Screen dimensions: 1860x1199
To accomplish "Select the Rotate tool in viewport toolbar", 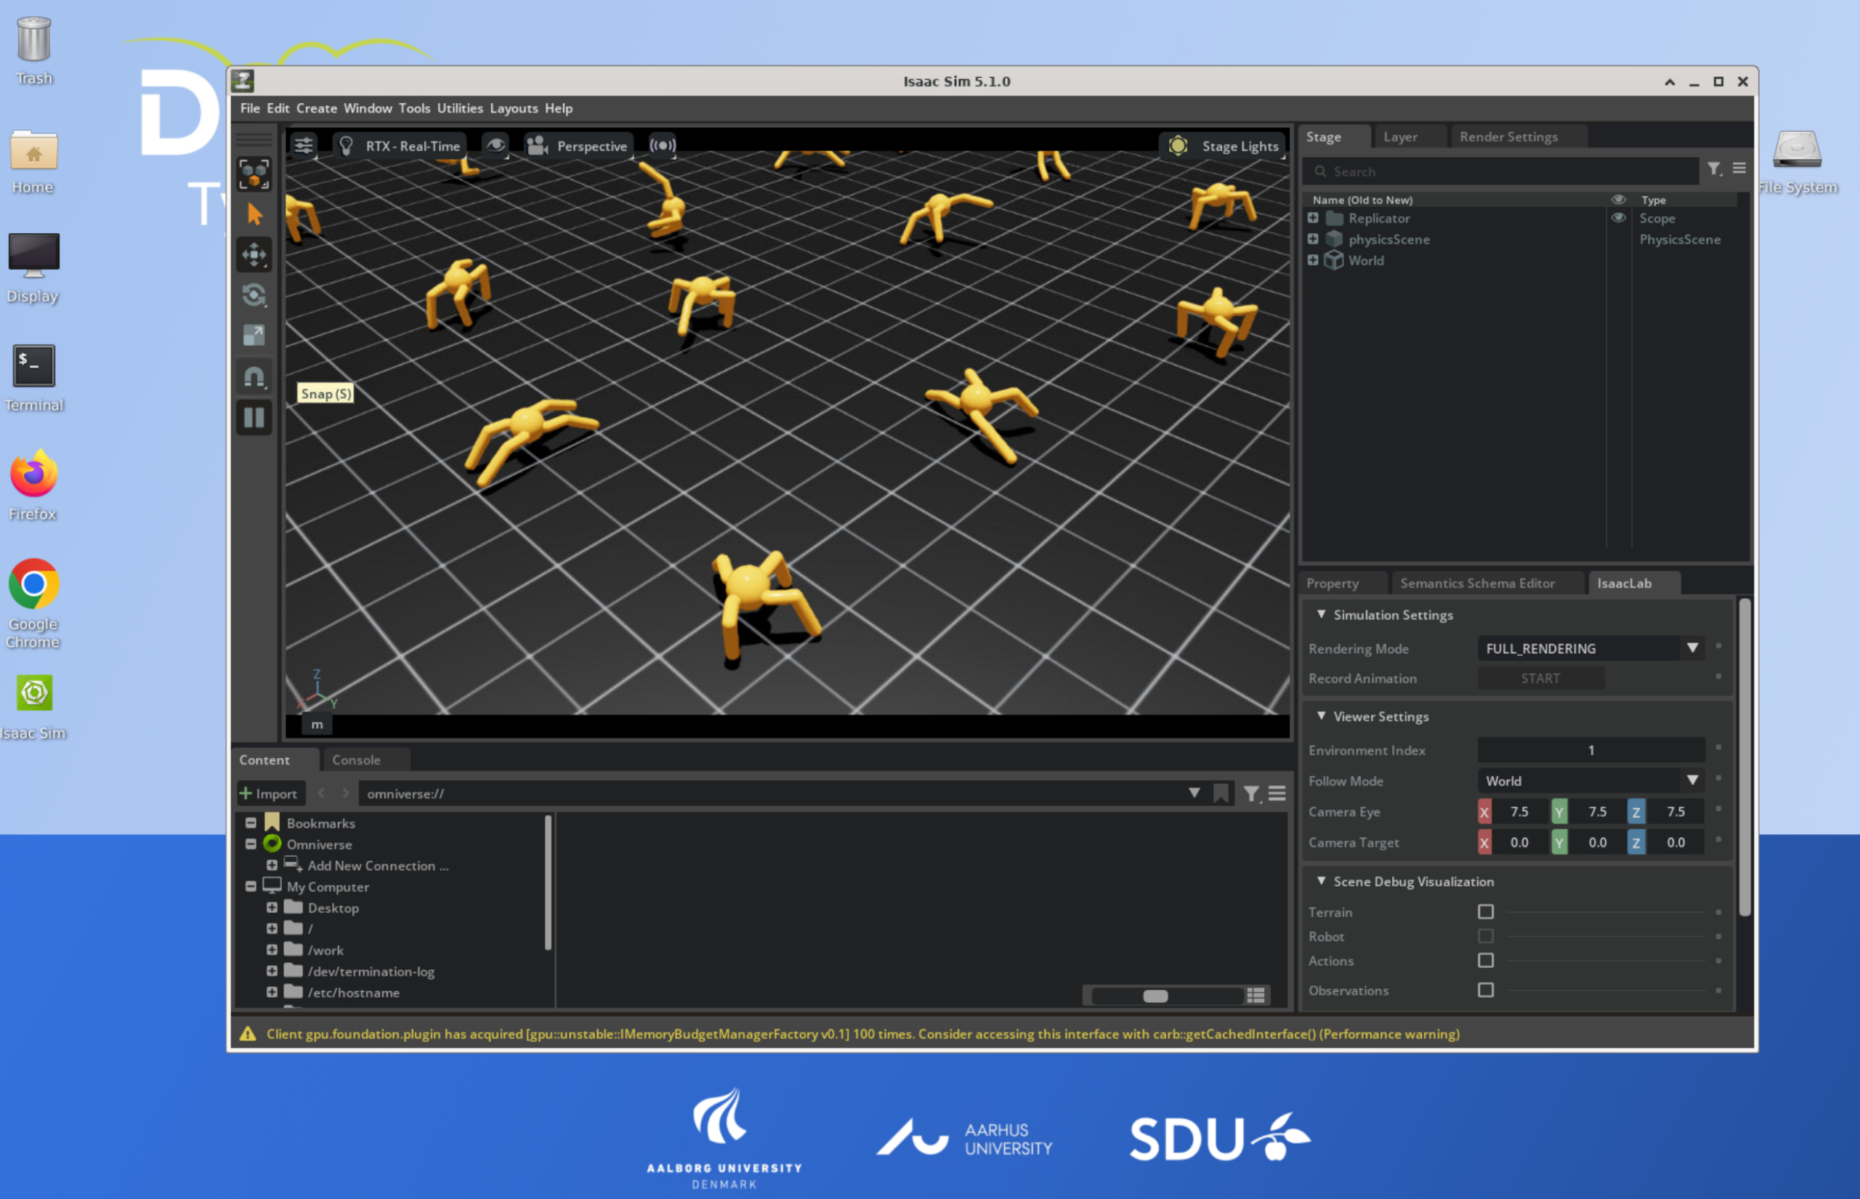I will [254, 295].
